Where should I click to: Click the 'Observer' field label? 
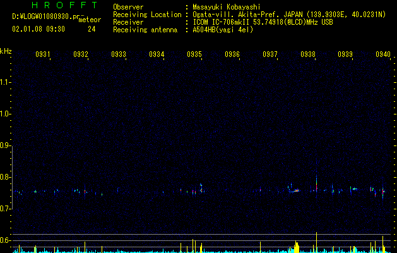[x=128, y=7]
